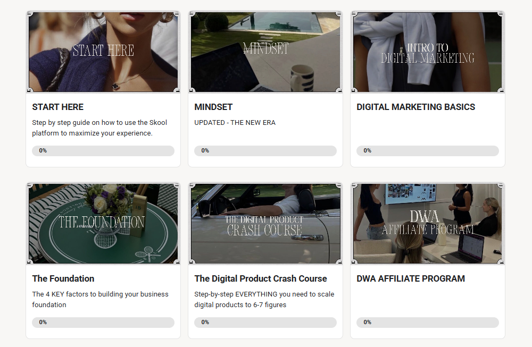
Task: Select the Intro to Digital Marketing thumbnail
Action: (427, 52)
